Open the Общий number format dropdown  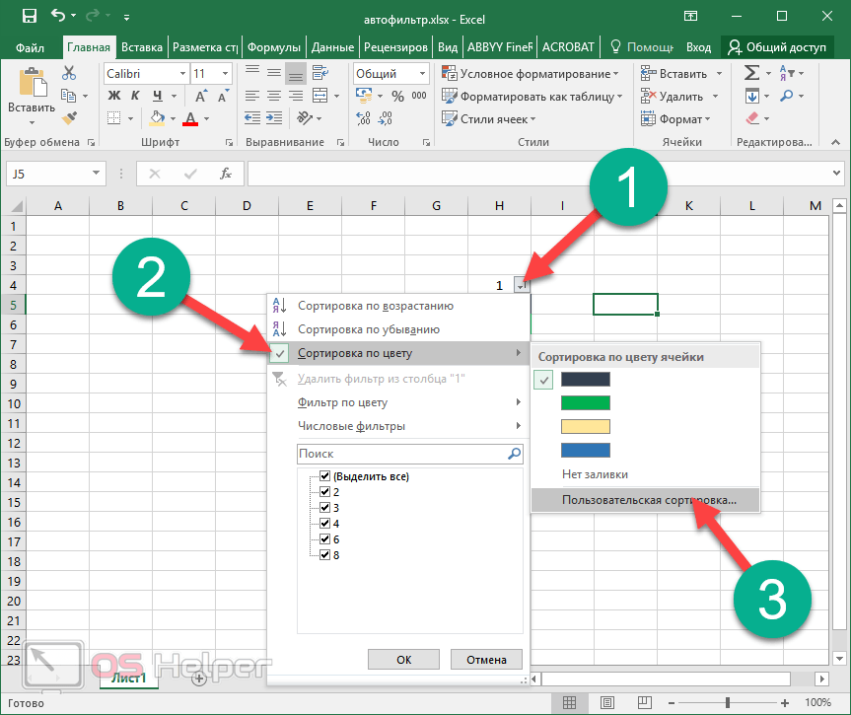coord(425,74)
